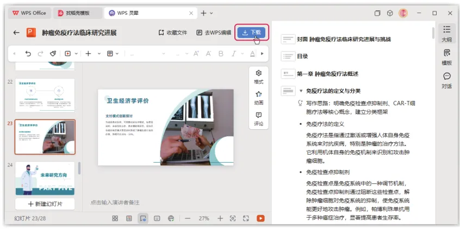
Task: Switch to the 大纲 outline sidebar tab
Action: [x=446, y=34]
